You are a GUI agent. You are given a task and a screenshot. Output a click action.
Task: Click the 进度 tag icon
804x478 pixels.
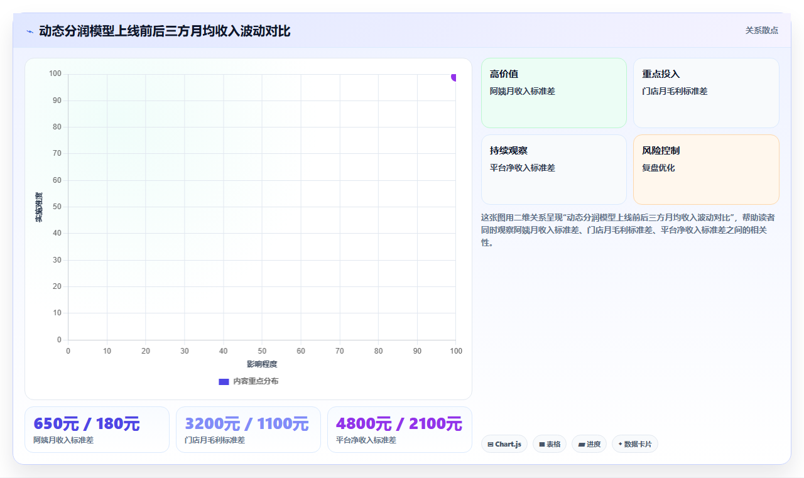click(x=582, y=444)
